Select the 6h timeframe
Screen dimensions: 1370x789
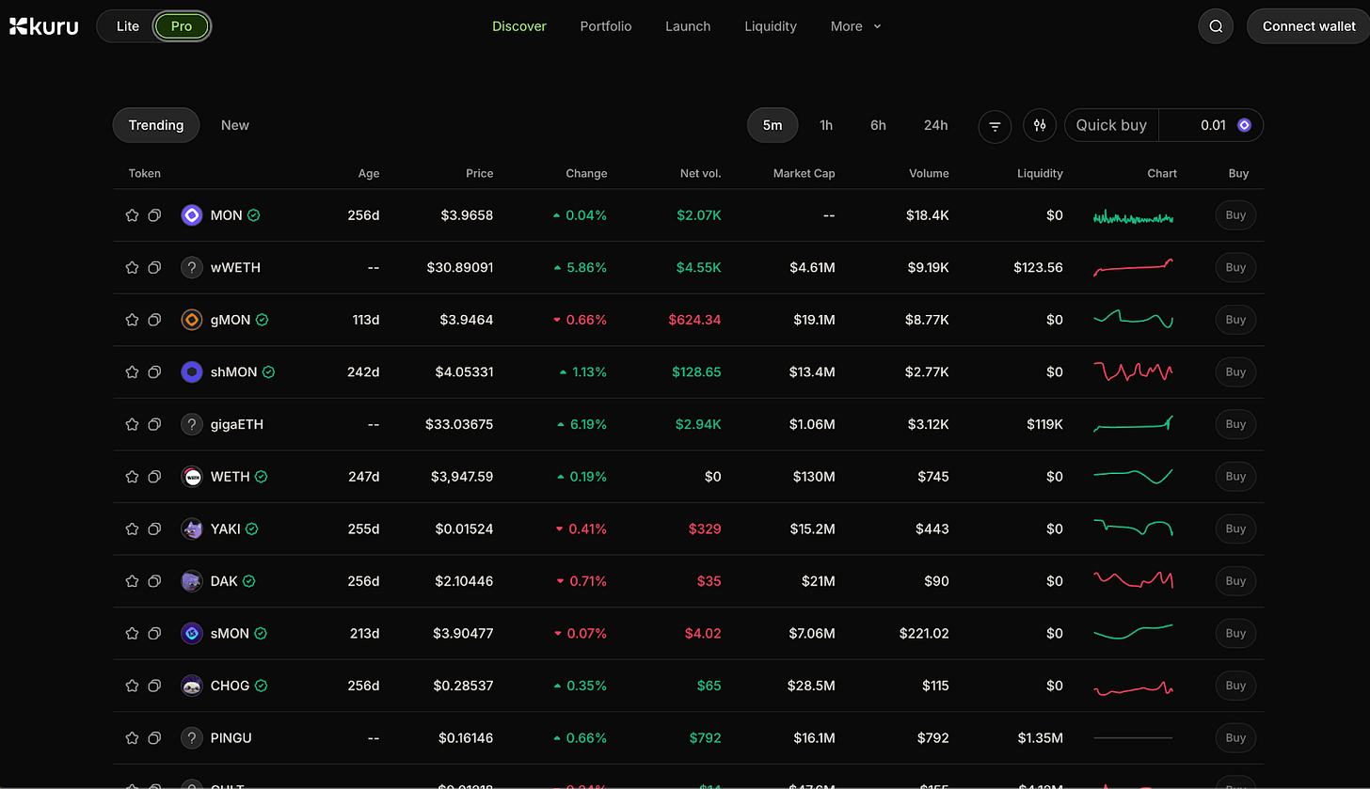tap(878, 125)
